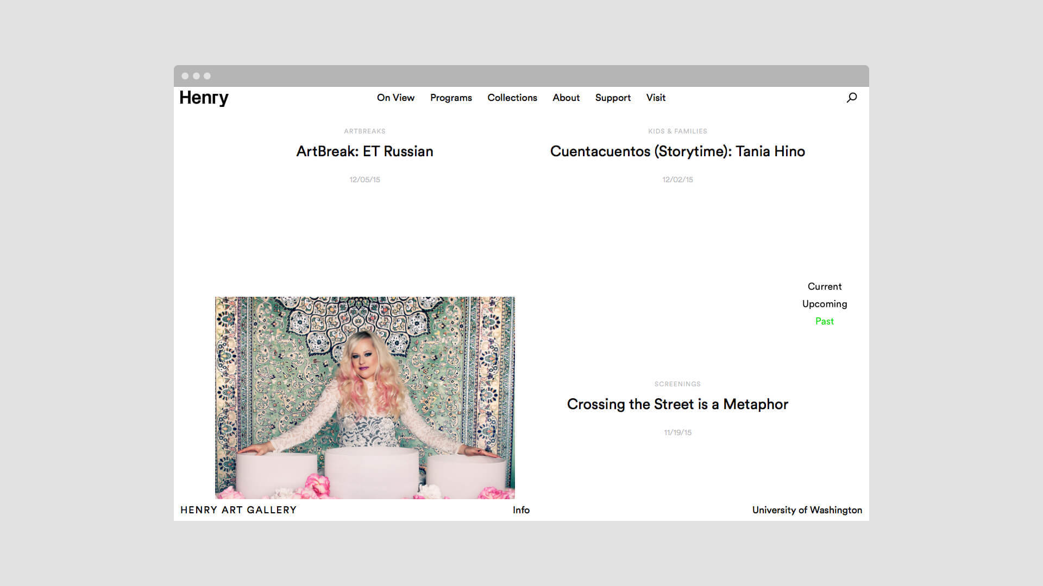Click the Henry logo

(x=204, y=98)
